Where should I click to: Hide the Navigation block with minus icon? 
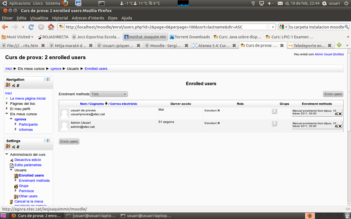[46, 79]
